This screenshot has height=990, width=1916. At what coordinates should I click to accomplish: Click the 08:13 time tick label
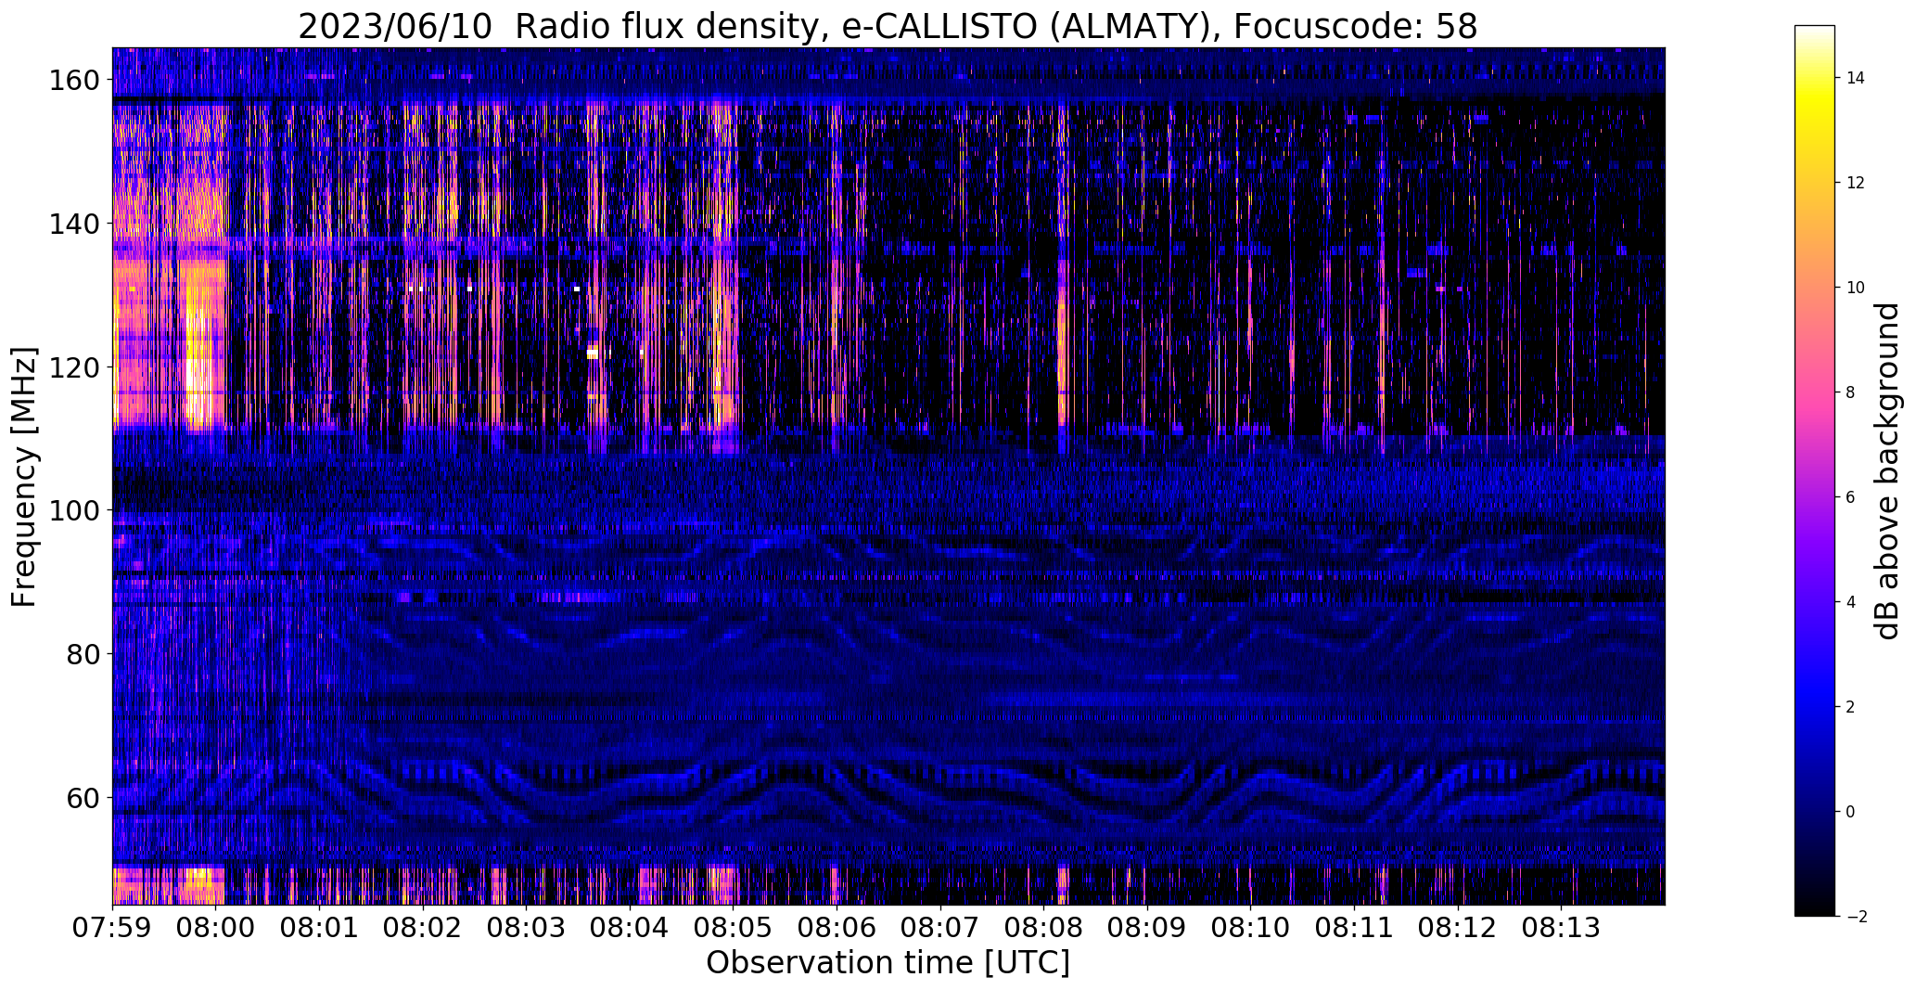[1561, 929]
